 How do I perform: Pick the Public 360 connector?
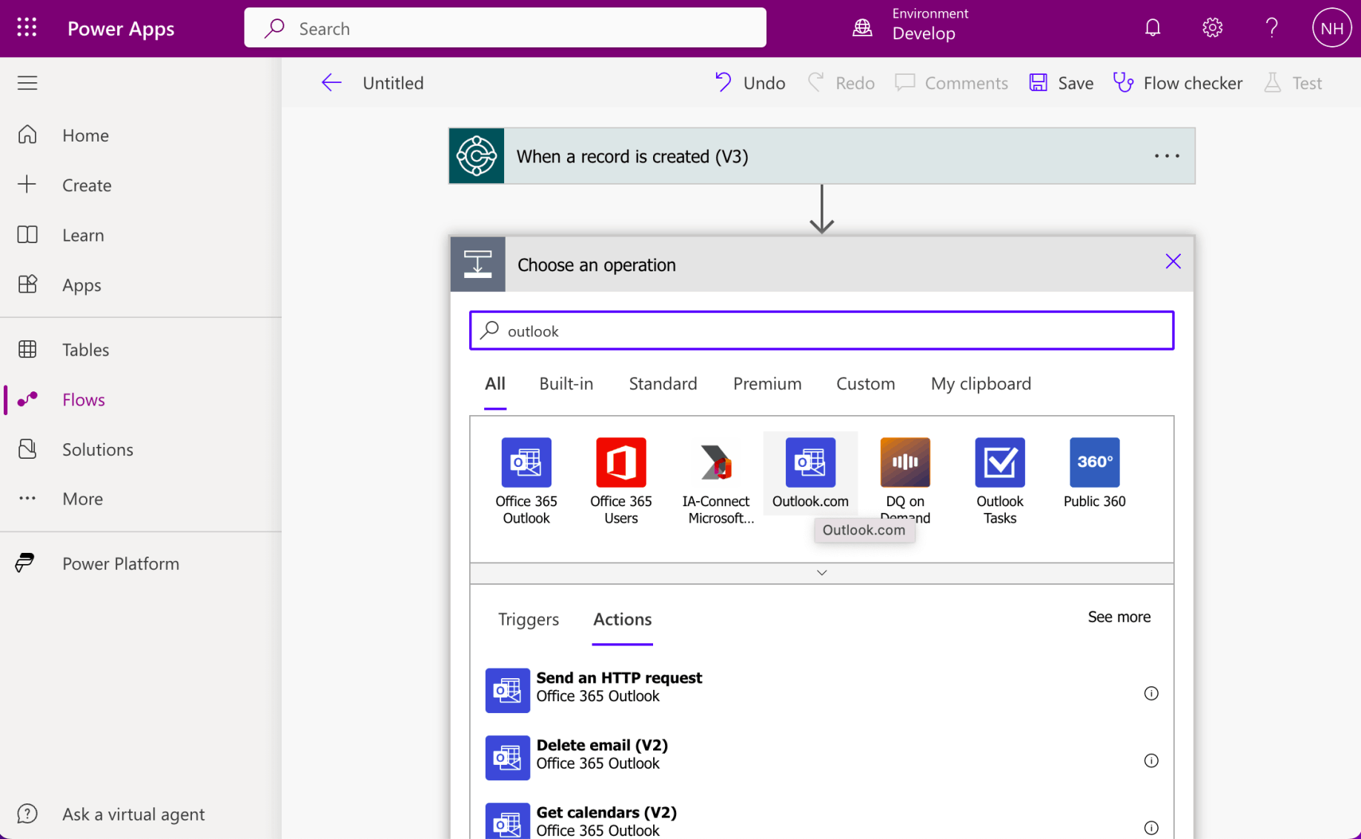[1094, 462]
